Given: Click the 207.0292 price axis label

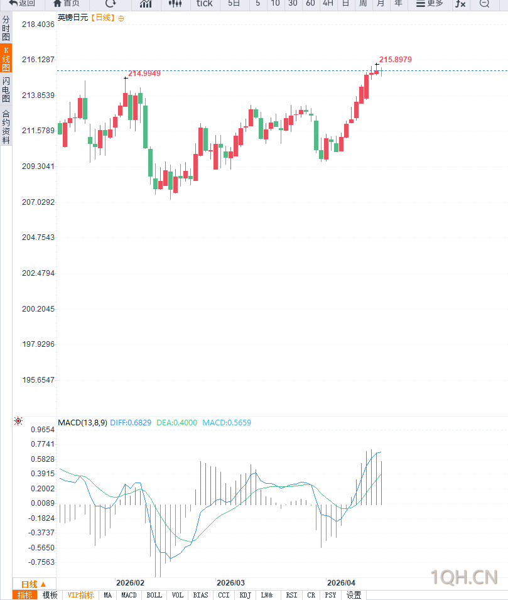Looking at the screenshot, I should (38, 202).
